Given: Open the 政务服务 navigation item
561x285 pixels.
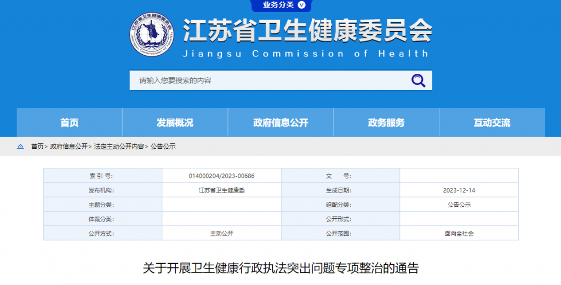Looking at the screenshot, I should (x=386, y=123).
